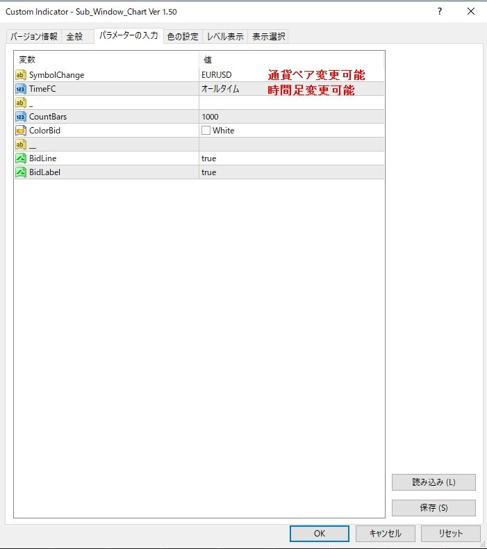
Task: Click the 値 column header
Action: 292,60
